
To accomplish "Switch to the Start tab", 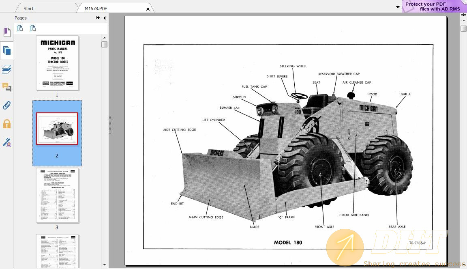I will (29, 9).
